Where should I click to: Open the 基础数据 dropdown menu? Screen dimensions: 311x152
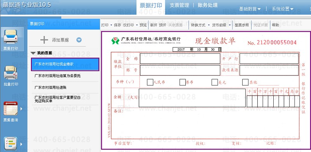250,9
